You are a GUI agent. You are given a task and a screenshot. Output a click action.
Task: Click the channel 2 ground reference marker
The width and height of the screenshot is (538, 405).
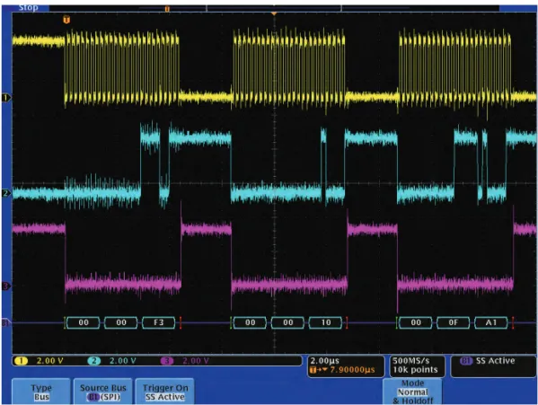click(6, 193)
